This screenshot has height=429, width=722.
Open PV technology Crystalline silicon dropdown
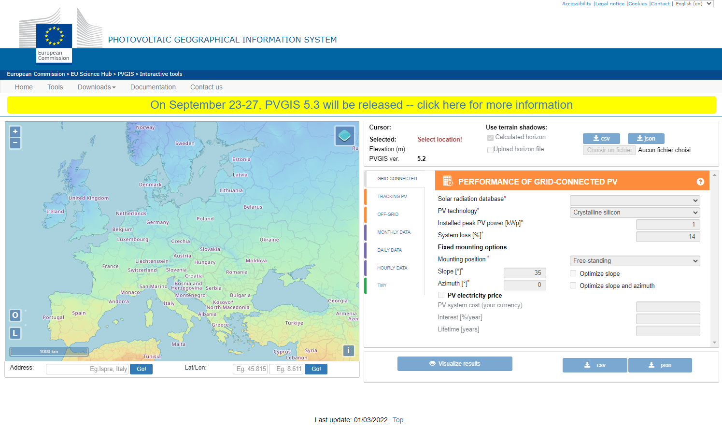pos(635,213)
